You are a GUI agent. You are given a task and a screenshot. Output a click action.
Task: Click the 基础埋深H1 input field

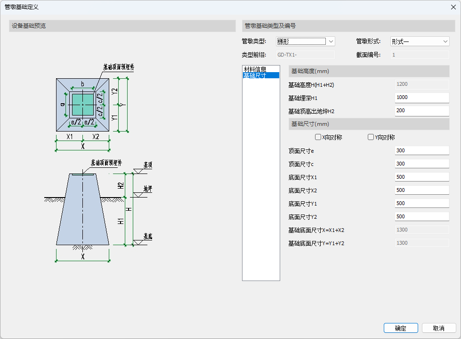422,97
